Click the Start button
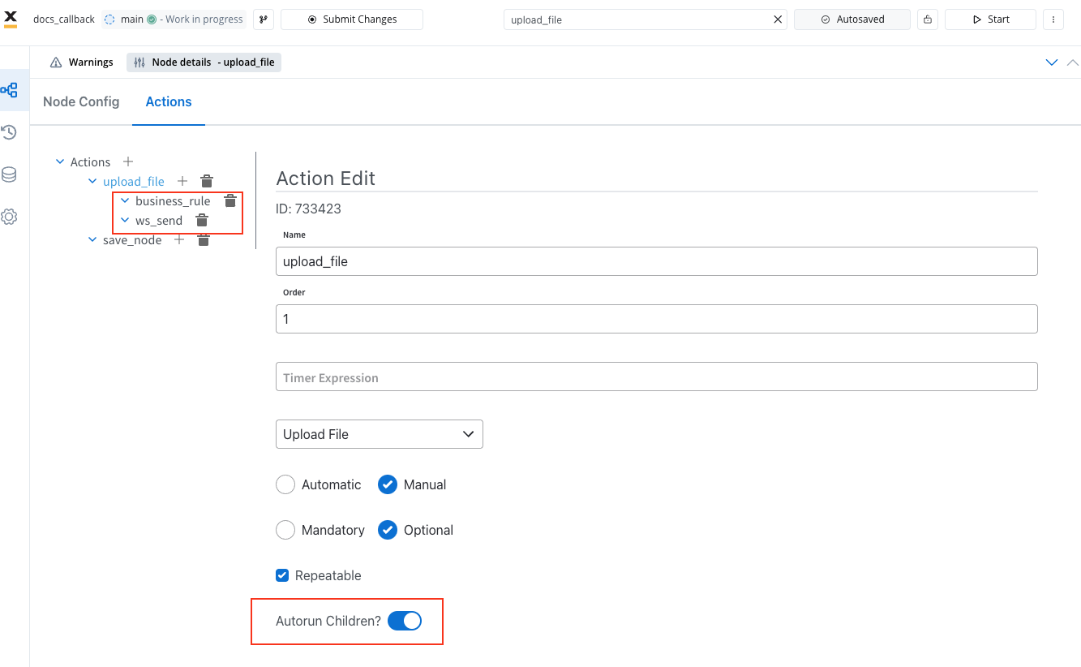The image size is (1081, 667). coord(990,19)
